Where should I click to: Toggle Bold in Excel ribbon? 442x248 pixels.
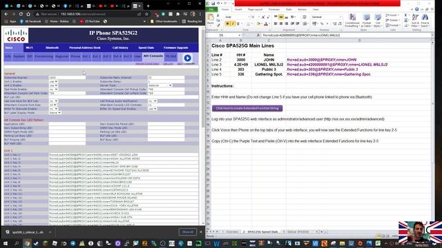[227, 24]
